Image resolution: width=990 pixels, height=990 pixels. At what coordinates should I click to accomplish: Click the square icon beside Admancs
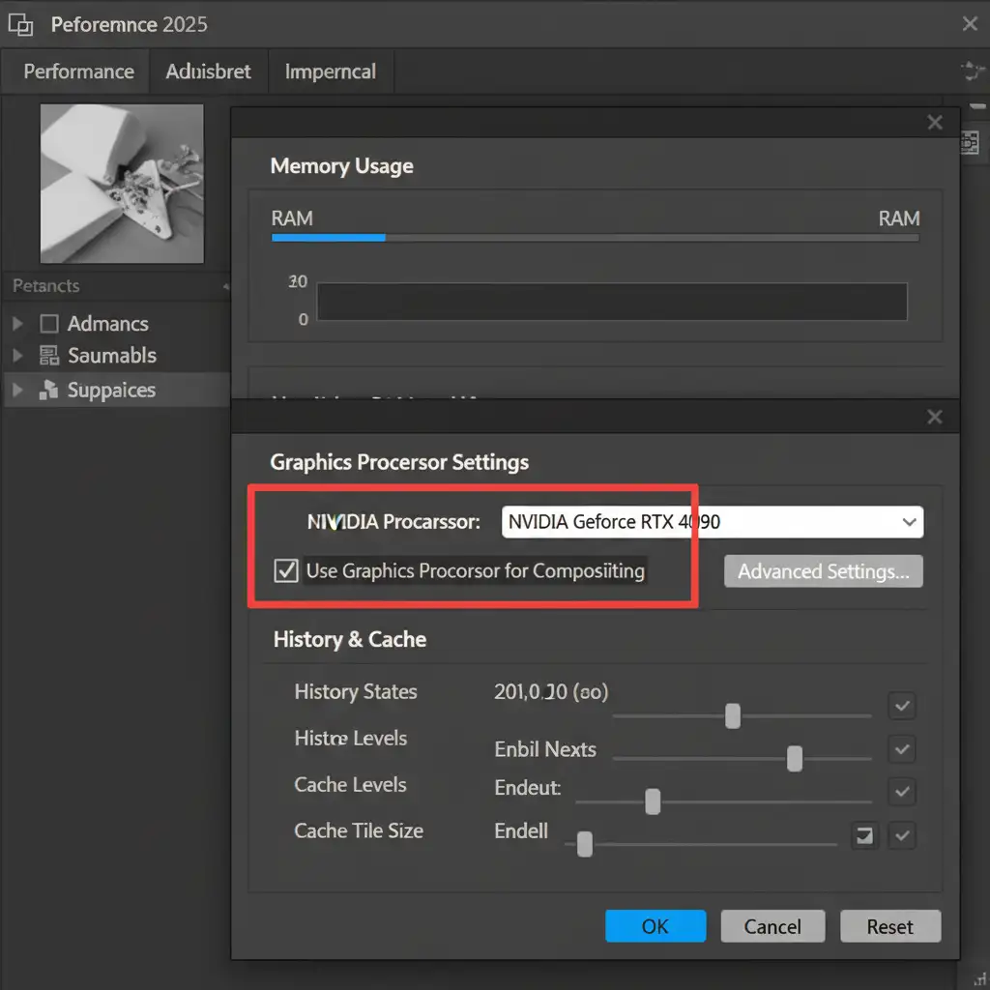(x=48, y=323)
